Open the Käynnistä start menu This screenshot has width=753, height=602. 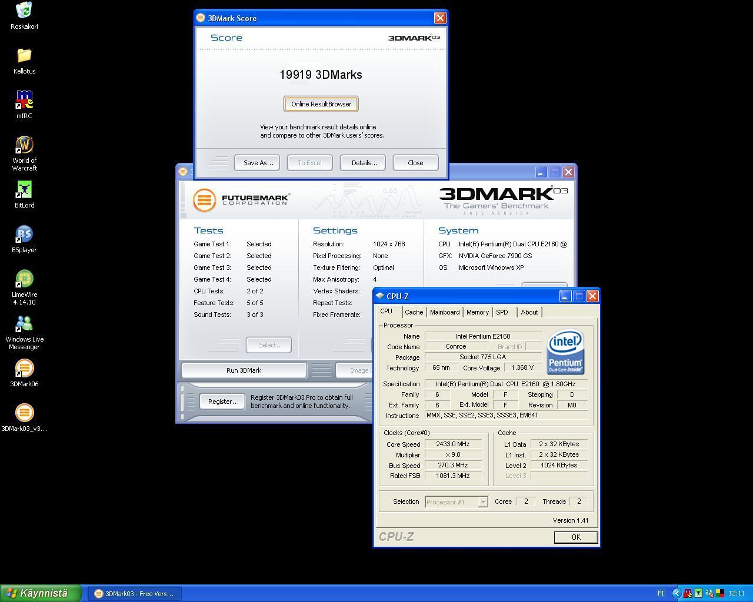[x=41, y=593]
